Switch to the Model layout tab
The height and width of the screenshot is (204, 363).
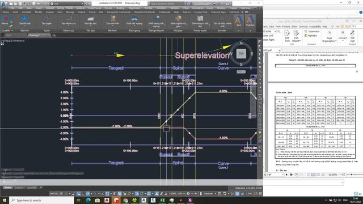click(x=7, y=188)
